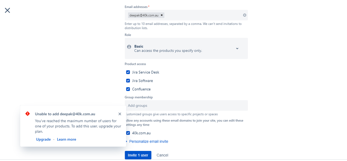Select the Basic role description text
The height and width of the screenshot is (161, 347).
pos(168,51)
